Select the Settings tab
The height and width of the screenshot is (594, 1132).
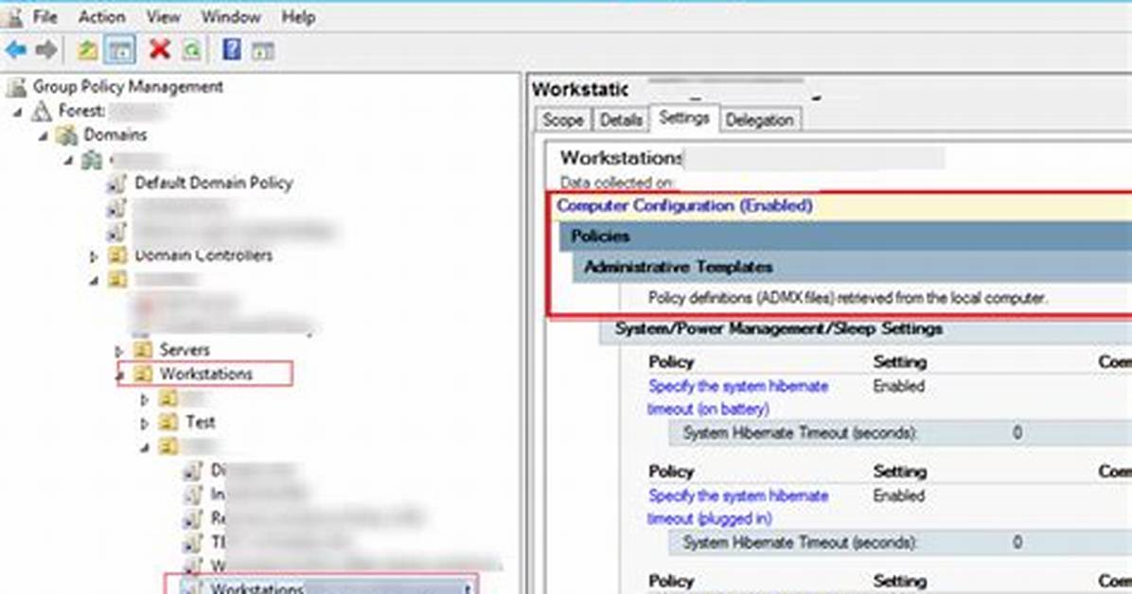tap(684, 117)
